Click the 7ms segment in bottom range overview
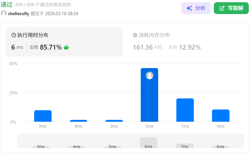 coord(185,146)
